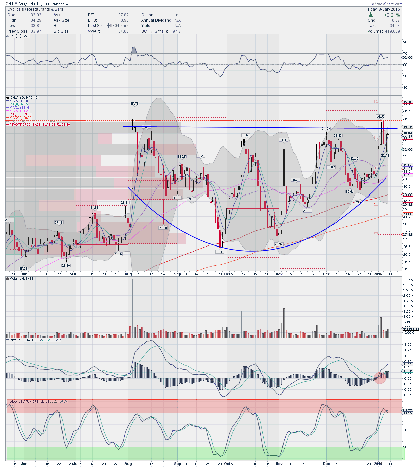
Task: Click the 26.42 low price callout
Action: point(220,252)
